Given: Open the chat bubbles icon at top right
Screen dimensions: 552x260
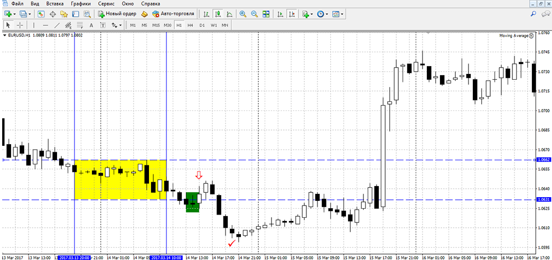Looking at the screenshot, I should coord(545,14).
